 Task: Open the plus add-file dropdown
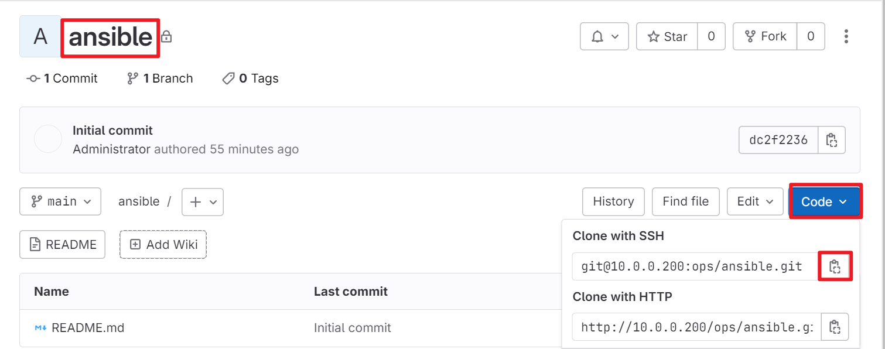pos(203,201)
